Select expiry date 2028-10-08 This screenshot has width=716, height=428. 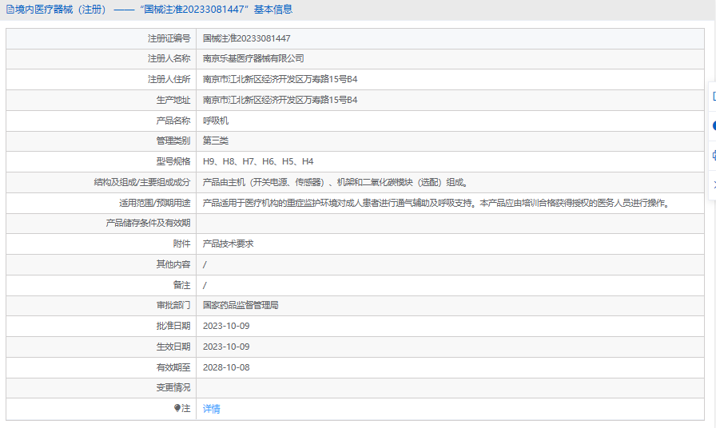click(226, 368)
